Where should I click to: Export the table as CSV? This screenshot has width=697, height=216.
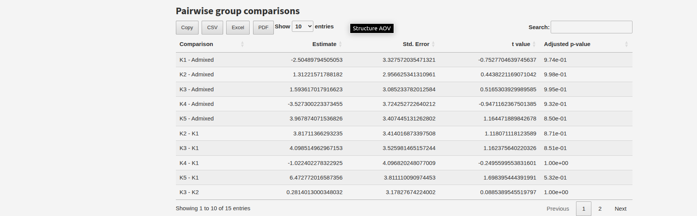212,28
